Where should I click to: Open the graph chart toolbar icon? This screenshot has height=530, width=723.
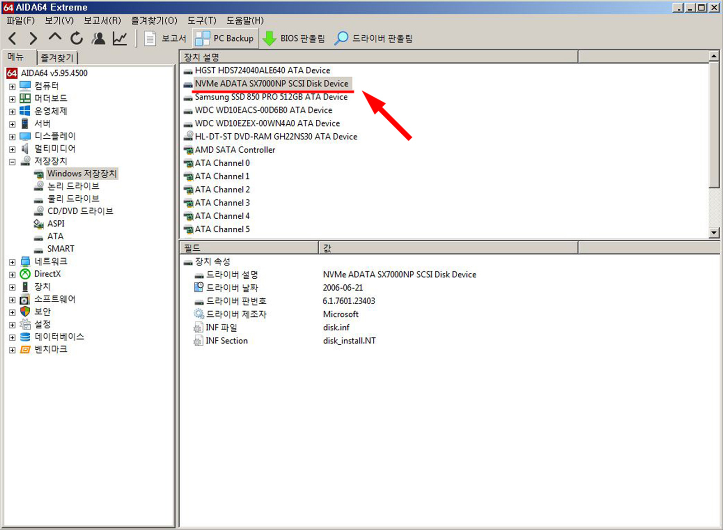120,38
